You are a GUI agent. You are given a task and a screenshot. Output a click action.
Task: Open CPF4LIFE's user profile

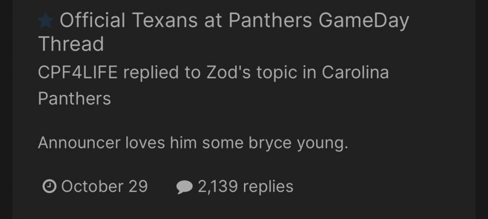(78, 73)
